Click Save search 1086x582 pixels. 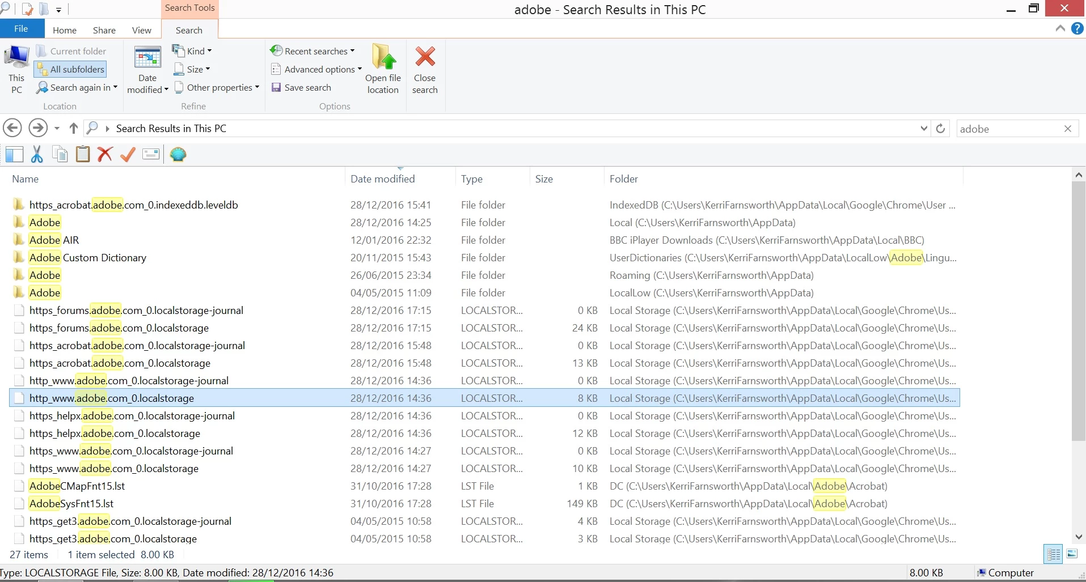(301, 87)
